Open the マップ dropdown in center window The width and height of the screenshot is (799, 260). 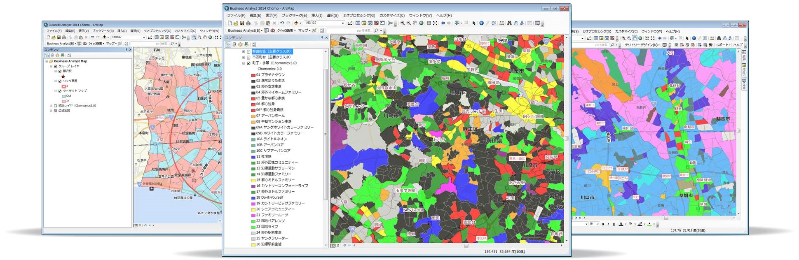pyautogui.click(x=304, y=30)
